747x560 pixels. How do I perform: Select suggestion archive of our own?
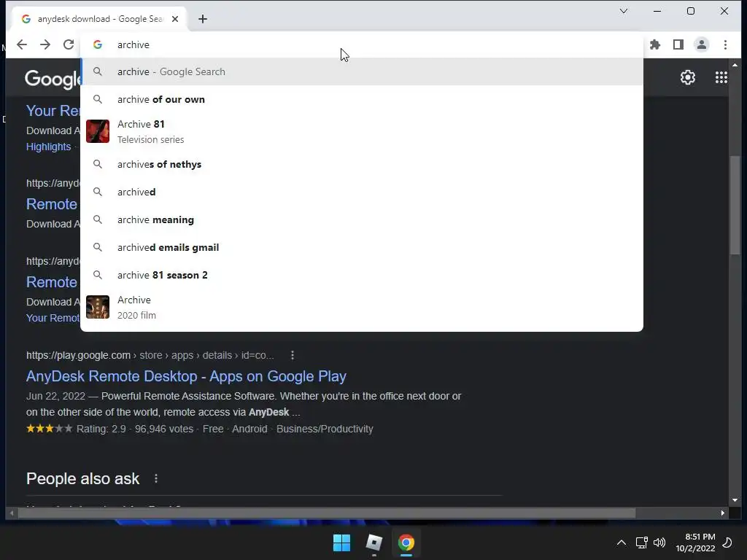point(362,99)
